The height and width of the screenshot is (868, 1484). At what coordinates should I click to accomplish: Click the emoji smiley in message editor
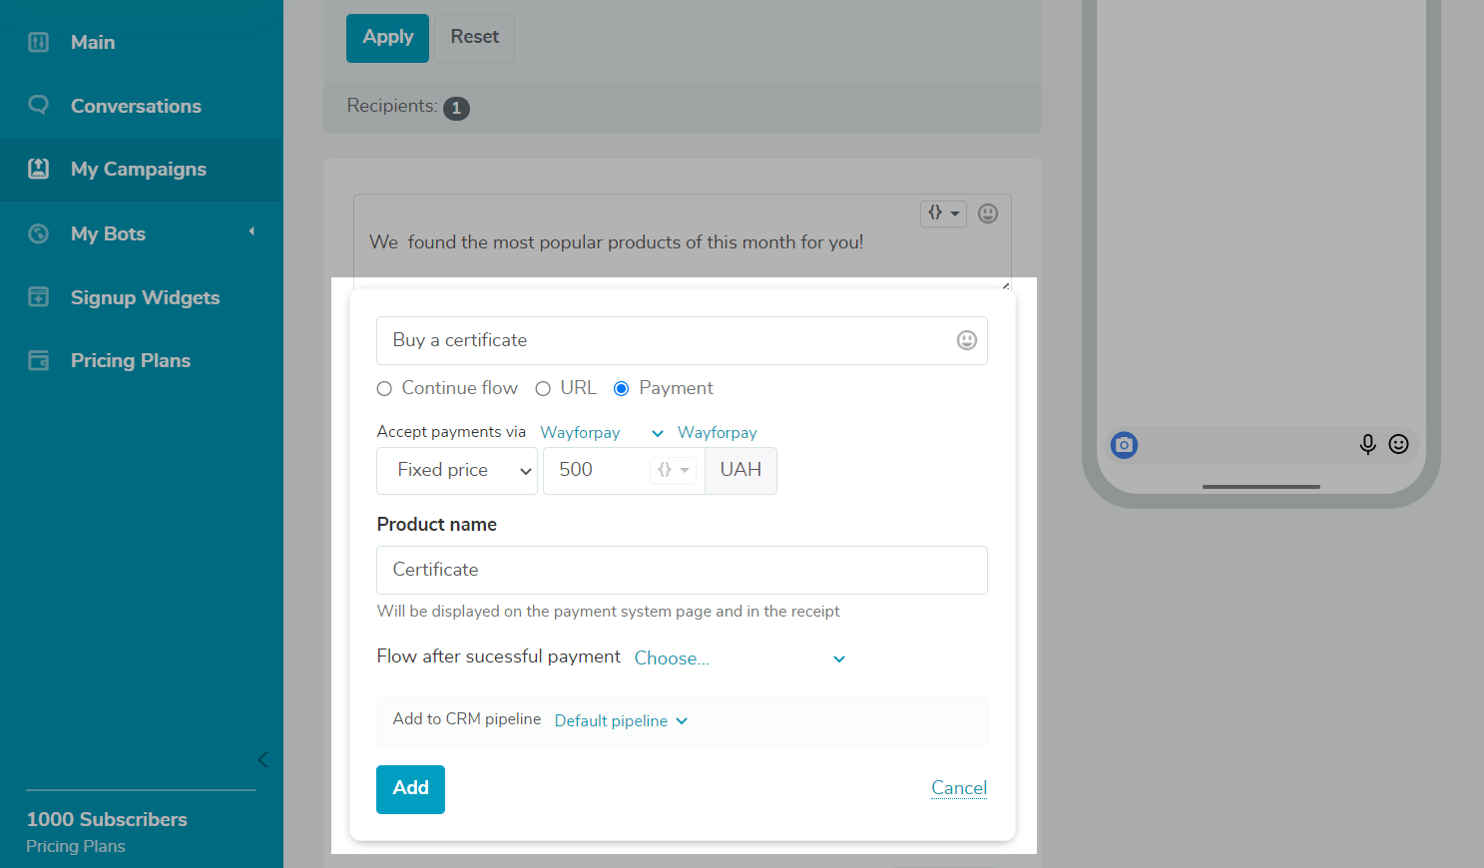tap(988, 213)
